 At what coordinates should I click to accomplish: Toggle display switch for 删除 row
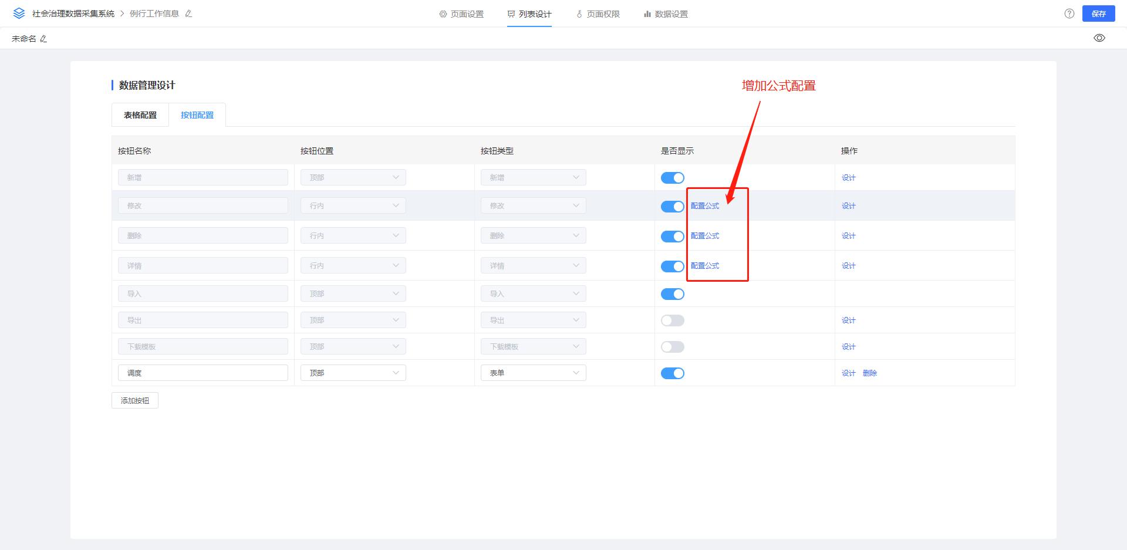point(673,237)
